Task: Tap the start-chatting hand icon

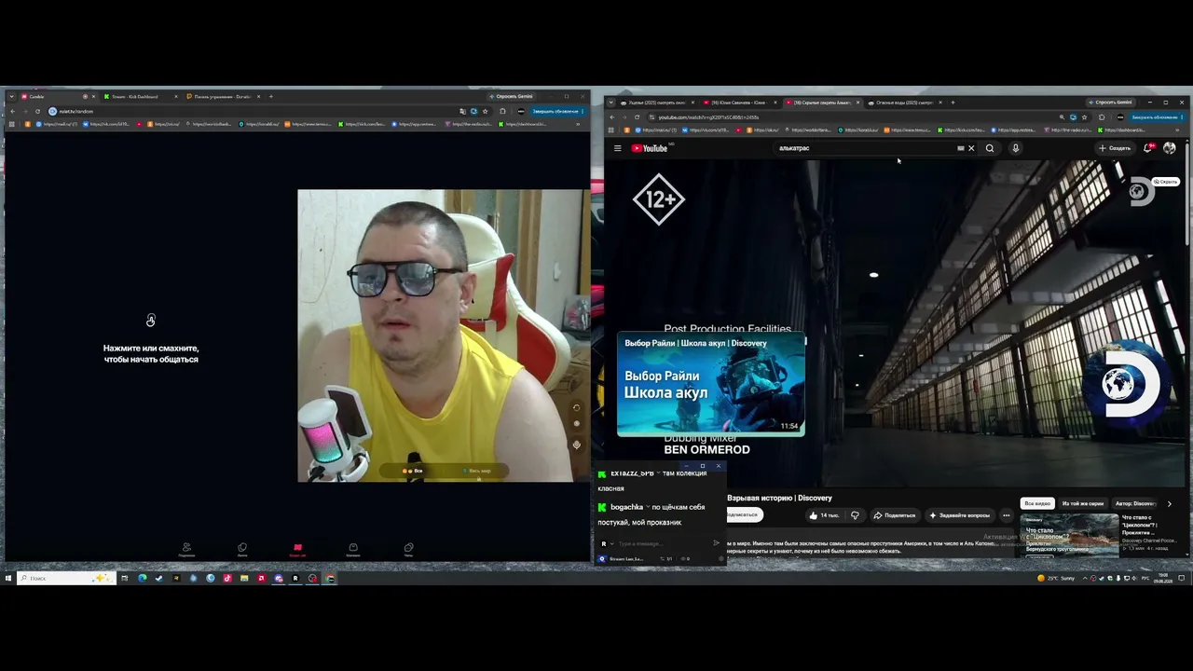Action: [151, 321]
